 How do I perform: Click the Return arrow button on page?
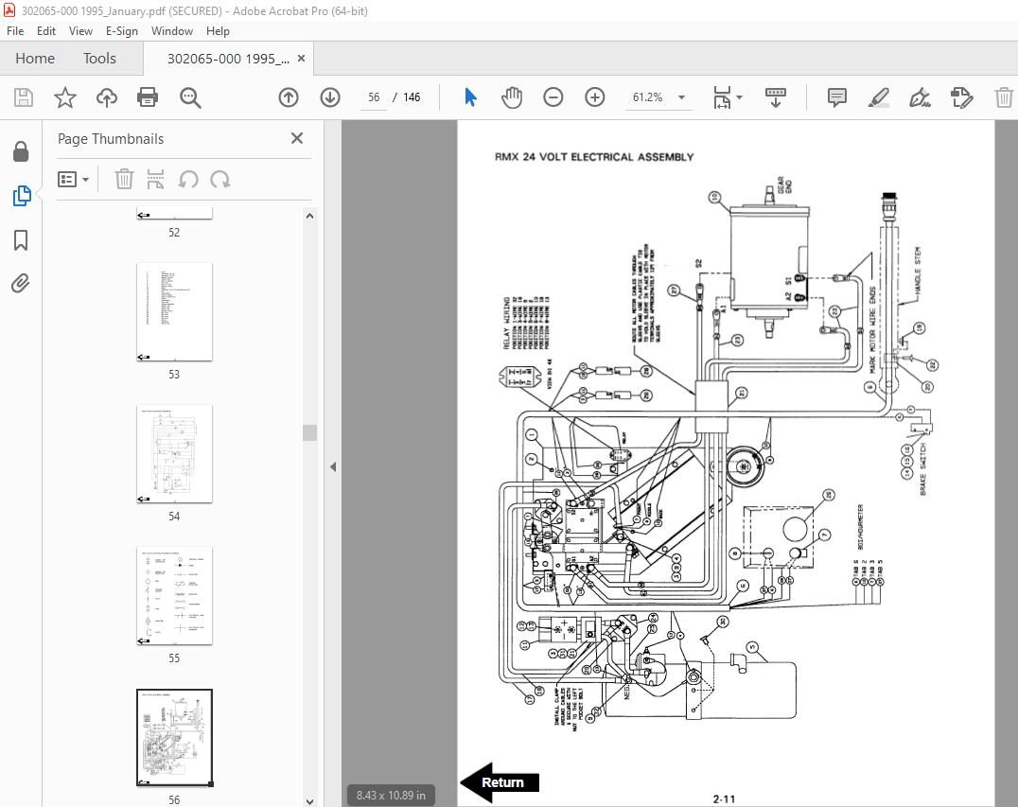click(x=500, y=782)
